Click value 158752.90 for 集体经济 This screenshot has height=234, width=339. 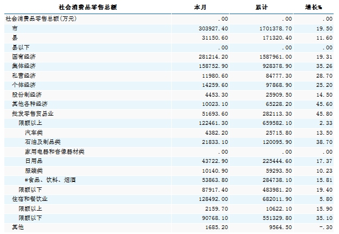pyautogui.click(x=213, y=66)
